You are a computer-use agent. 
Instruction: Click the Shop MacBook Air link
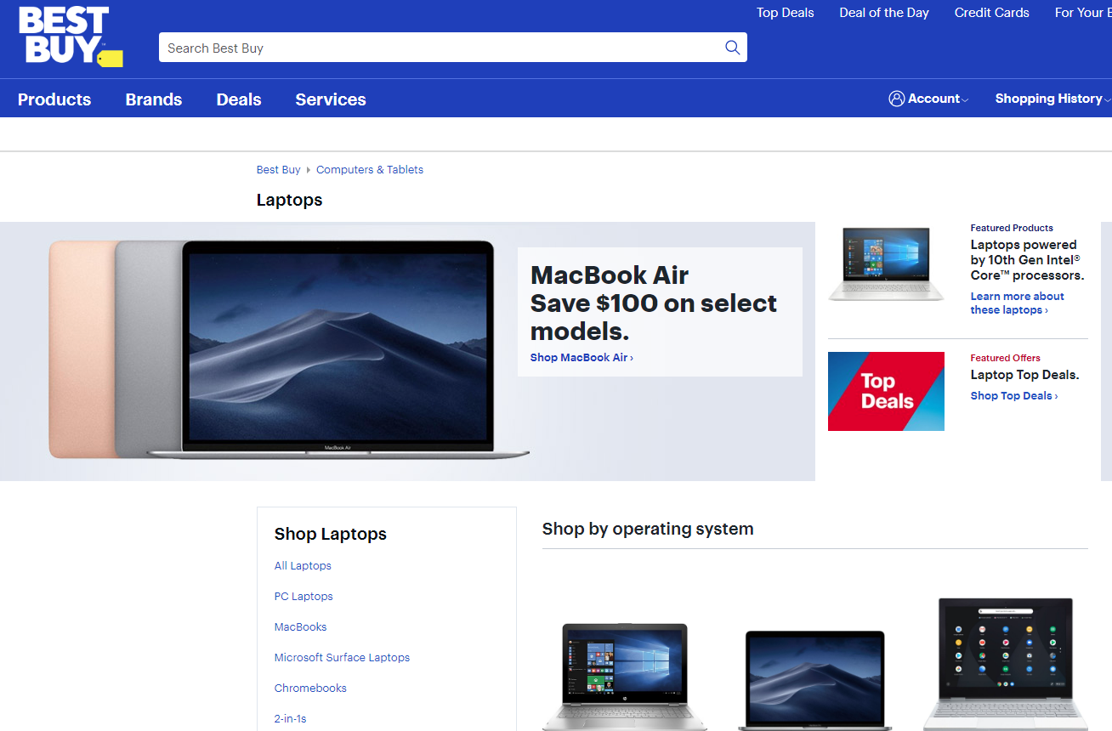coord(582,358)
